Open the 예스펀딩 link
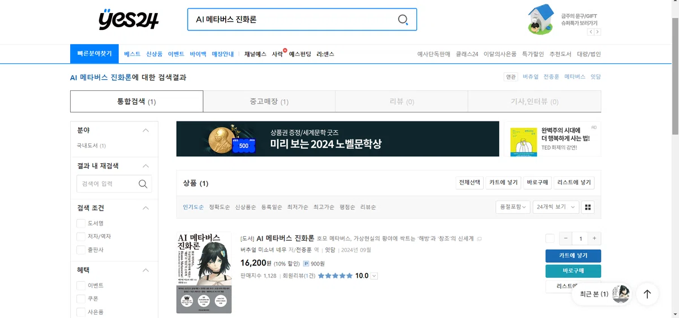Viewport: 679px width, 318px height. [x=300, y=54]
